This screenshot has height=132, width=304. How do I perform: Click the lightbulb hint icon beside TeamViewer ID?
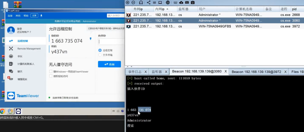coord(90,39)
